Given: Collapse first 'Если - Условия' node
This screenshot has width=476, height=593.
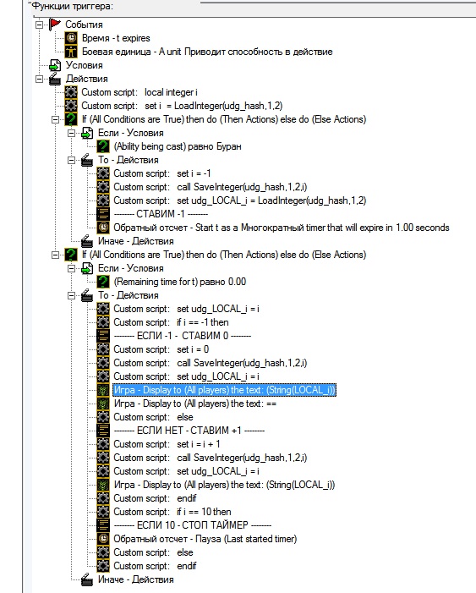Looking at the screenshot, I should 71,133.
